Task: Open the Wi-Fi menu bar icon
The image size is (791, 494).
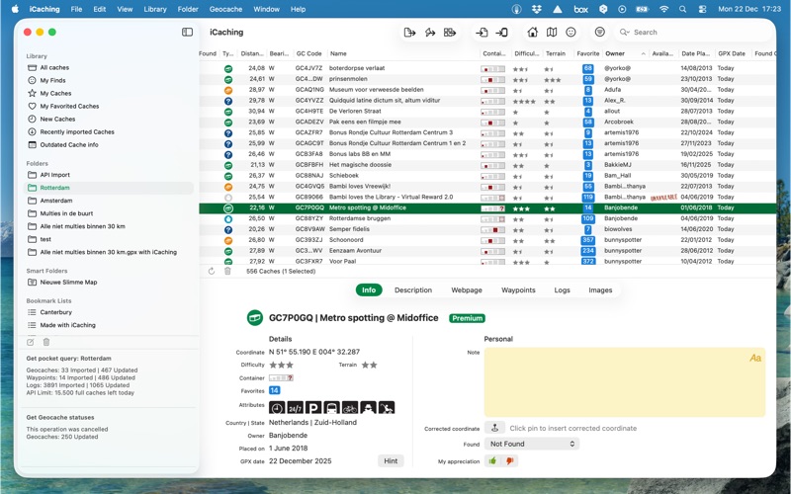Action: [663, 9]
